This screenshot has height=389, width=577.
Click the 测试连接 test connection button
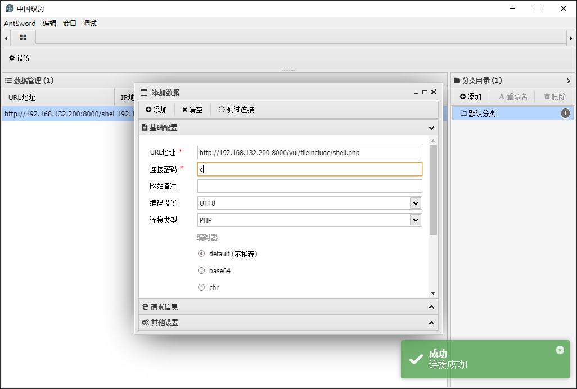coord(236,110)
